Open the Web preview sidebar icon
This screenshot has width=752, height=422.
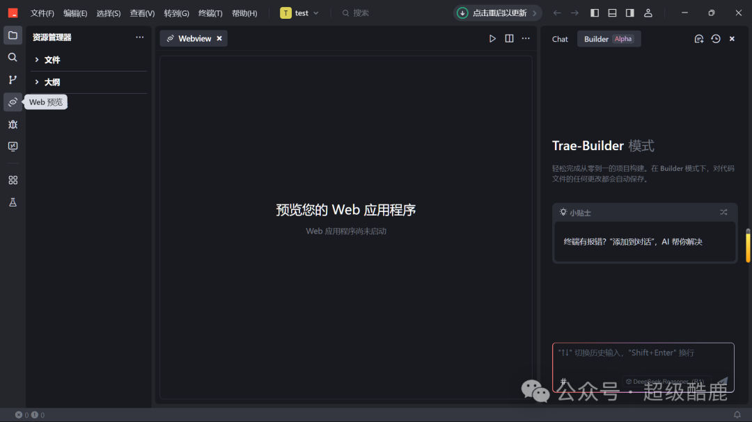click(13, 102)
